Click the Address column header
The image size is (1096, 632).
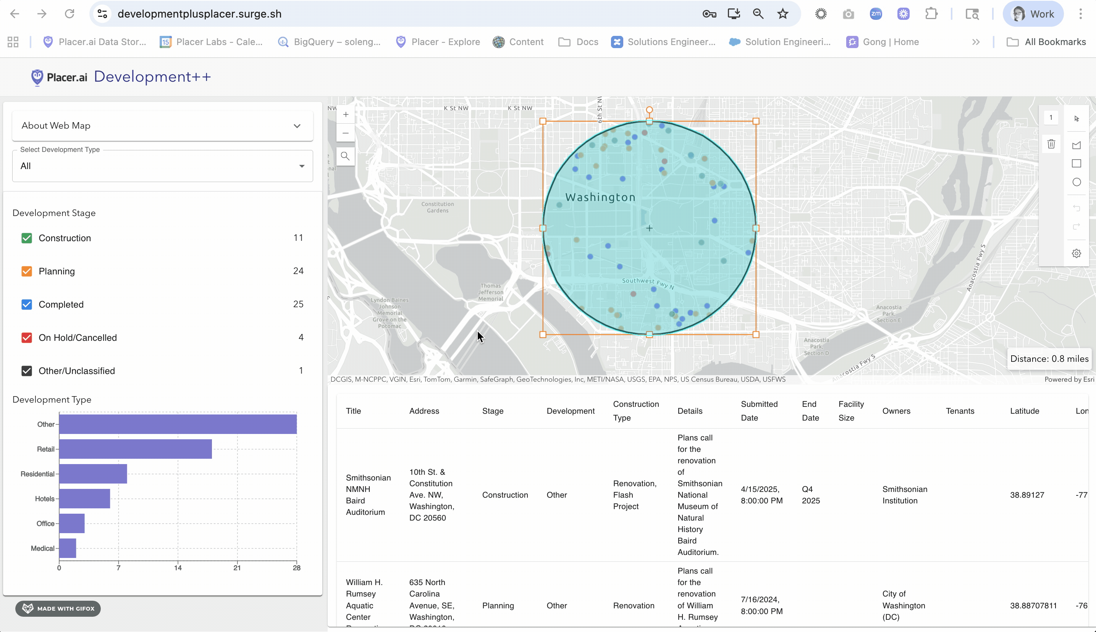424,411
